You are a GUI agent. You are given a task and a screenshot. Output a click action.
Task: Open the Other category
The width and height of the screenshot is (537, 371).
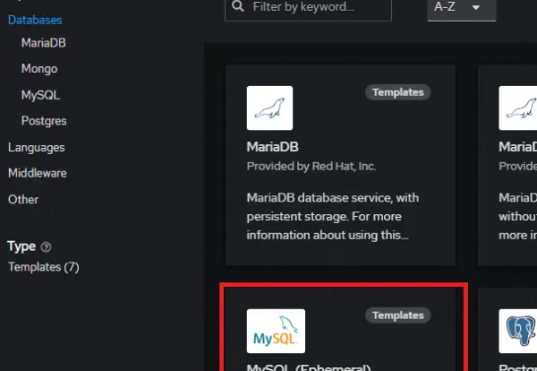[23, 200]
